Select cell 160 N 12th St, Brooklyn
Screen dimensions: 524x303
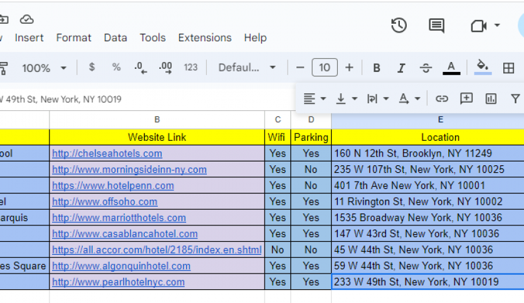point(427,153)
